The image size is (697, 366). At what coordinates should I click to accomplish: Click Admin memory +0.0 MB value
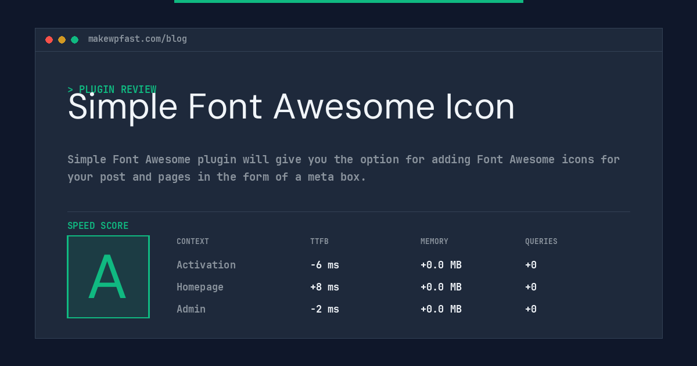pos(441,309)
